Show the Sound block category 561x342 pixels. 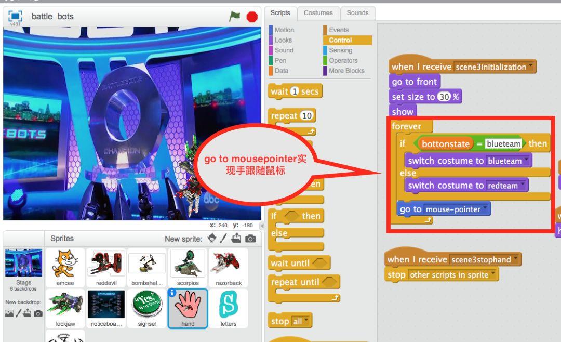pyautogui.click(x=284, y=50)
